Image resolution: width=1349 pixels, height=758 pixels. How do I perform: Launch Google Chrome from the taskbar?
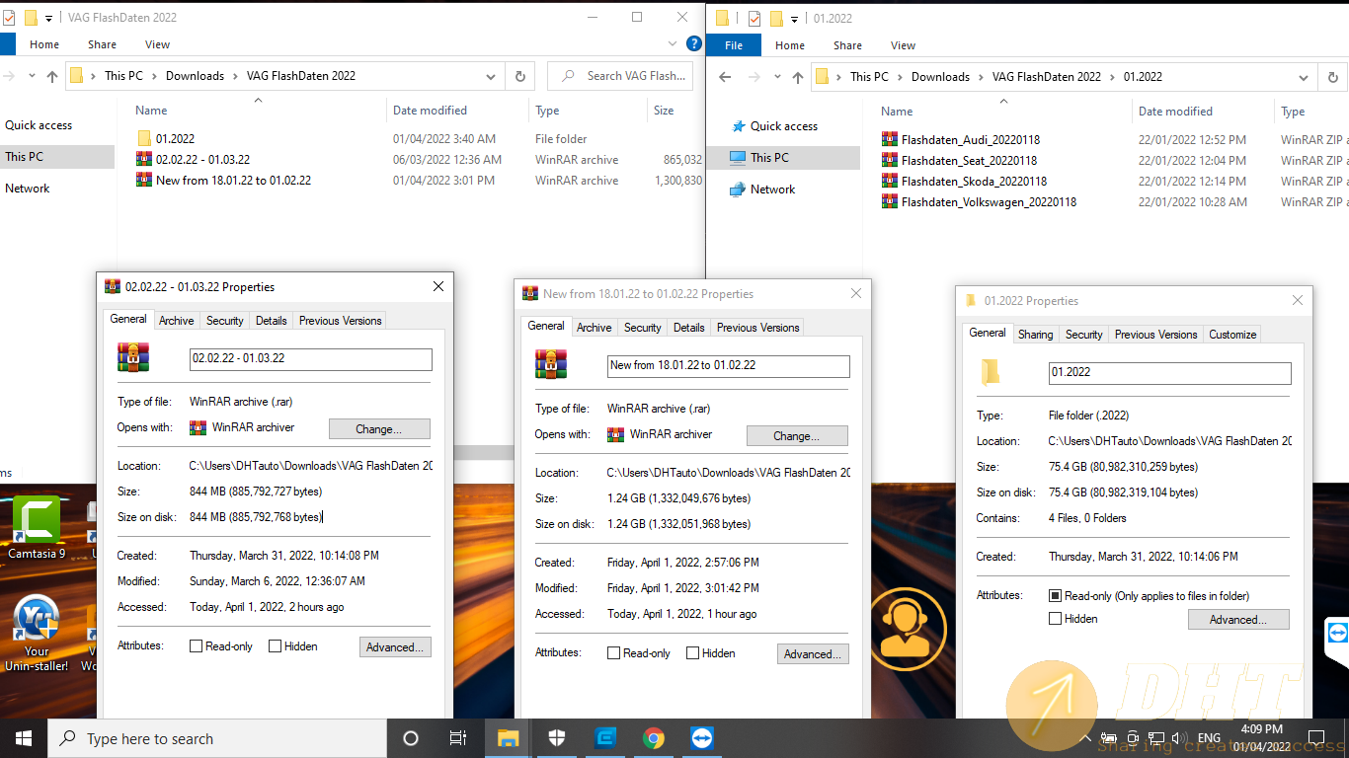[653, 738]
